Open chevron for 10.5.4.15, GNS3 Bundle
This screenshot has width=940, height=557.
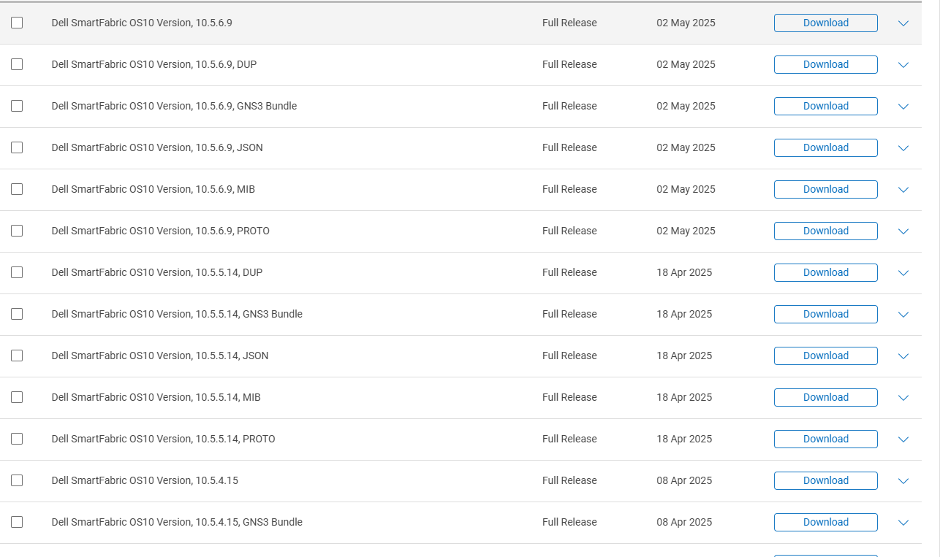(903, 523)
